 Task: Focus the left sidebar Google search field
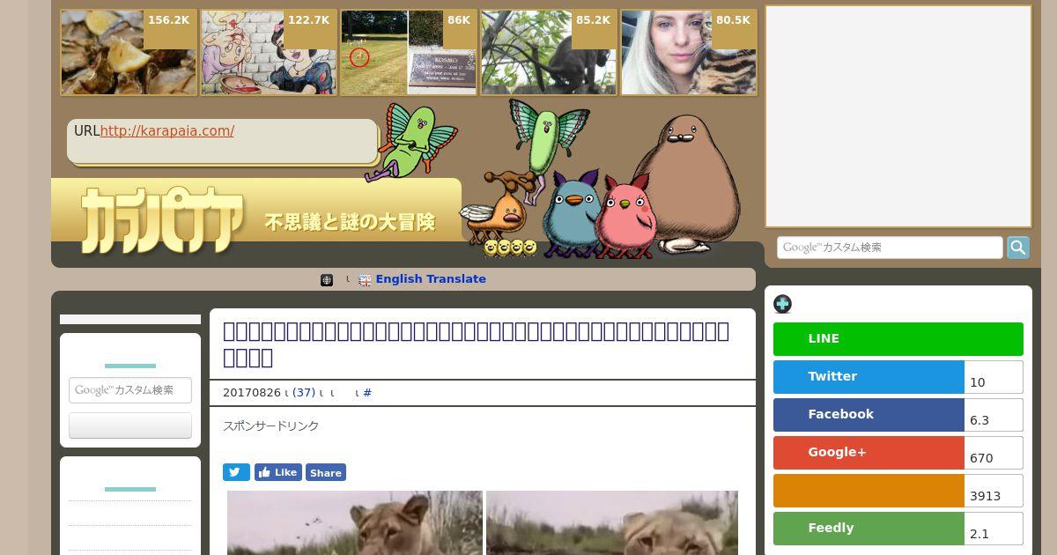click(x=130, y=390)
